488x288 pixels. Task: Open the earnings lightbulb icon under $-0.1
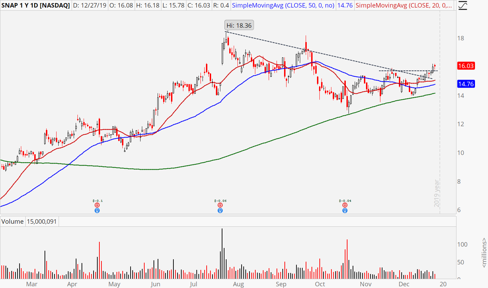pyautogui.click(x=97, y=210)
